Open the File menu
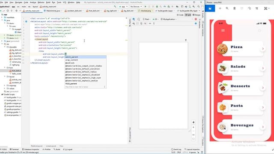 (2, 3)
